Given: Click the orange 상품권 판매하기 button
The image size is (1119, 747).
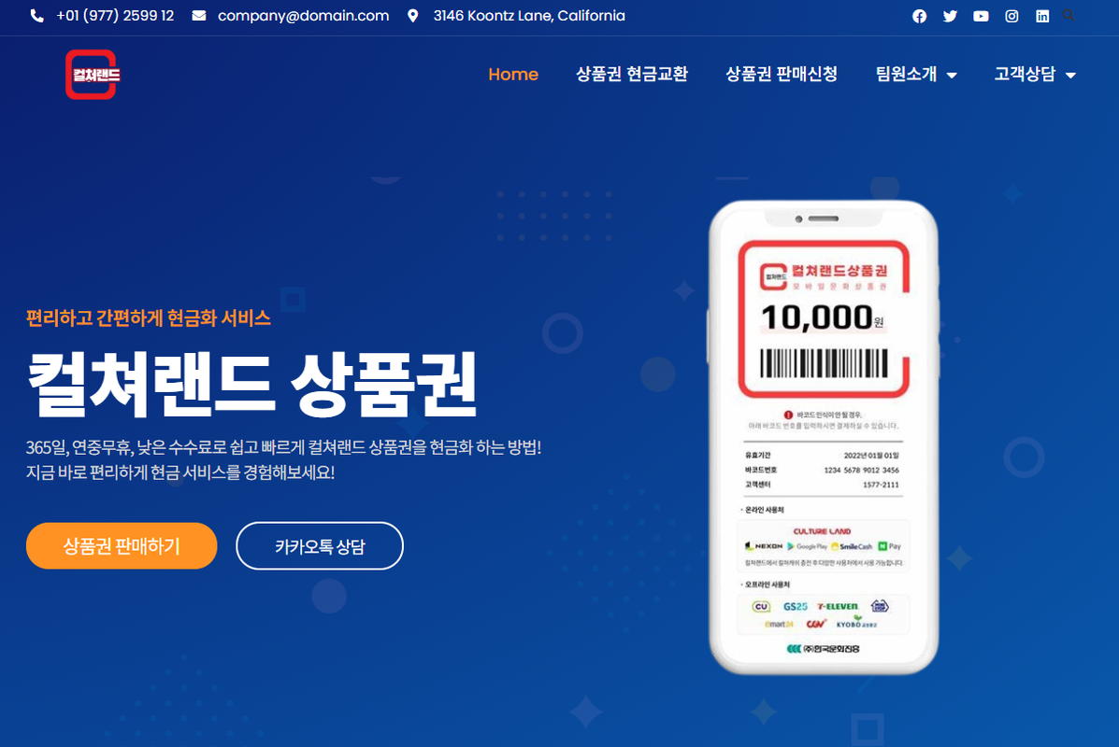Looking at the screenshot, I should coord(122,546).
